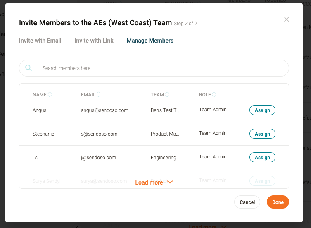Assign j s to the team
Image resolution: width=311 pixels, height=228 pixels.
(262, 157)
